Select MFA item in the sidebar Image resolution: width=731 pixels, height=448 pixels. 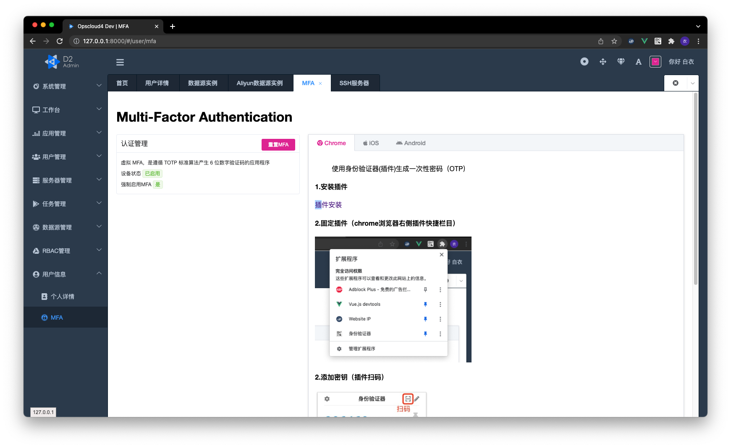click(66, 317)
